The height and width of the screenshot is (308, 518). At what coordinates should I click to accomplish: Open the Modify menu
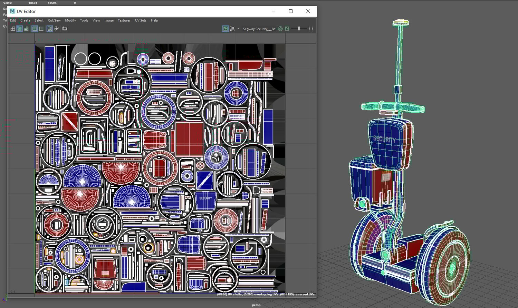pyautogui.click(x=70, y=21)
